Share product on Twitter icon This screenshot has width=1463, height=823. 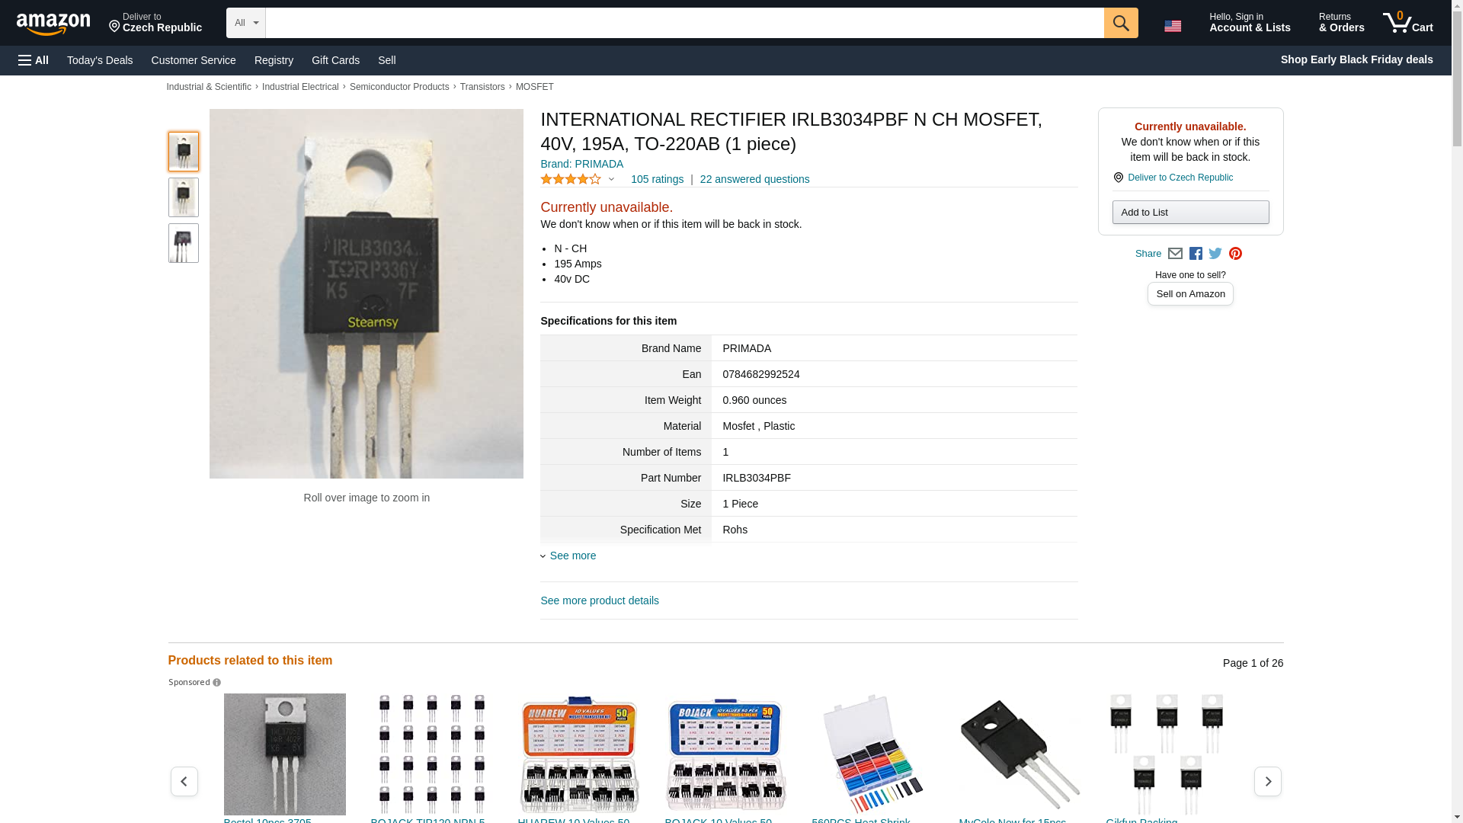click(x=1215, y=254)
